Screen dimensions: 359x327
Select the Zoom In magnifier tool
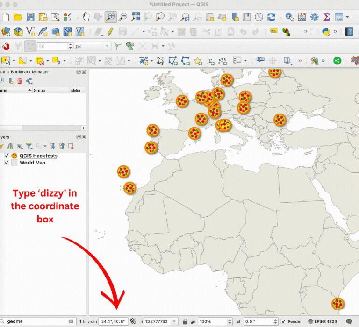[x=111, y=17]
